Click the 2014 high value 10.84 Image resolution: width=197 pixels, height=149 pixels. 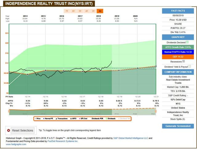tap(25, 18)
